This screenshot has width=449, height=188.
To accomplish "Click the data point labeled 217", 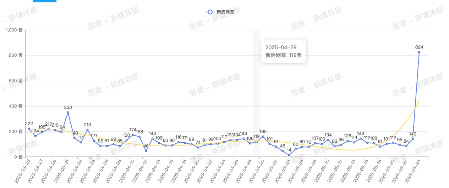I will [x=48, y=129].
